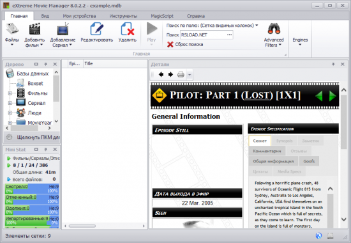351x243 pixels.
Task: Select MovieYear tree node
Action: point(40,123)
